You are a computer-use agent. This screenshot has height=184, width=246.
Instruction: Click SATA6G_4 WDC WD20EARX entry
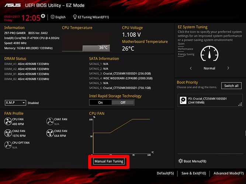121,78
